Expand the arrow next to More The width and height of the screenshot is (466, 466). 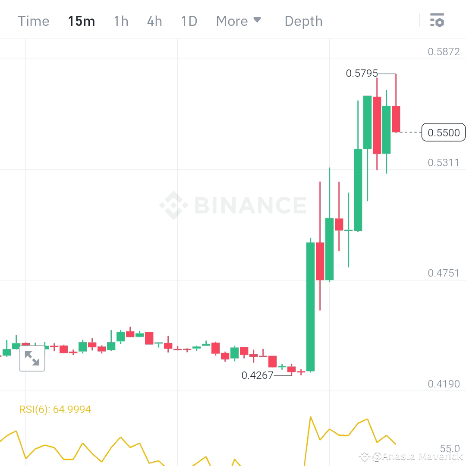tap(257, 21)
